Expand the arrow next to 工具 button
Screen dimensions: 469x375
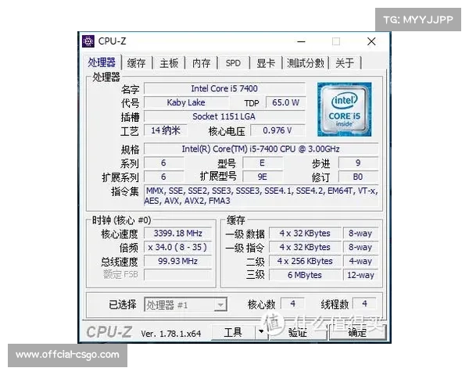(x=261, y=332)
